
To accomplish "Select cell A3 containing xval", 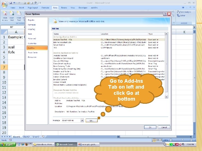I will 16,47.
